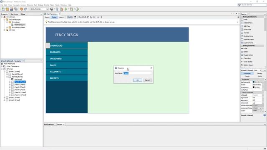Open the Code tab in the Properties panel

[x=259, y=76]
